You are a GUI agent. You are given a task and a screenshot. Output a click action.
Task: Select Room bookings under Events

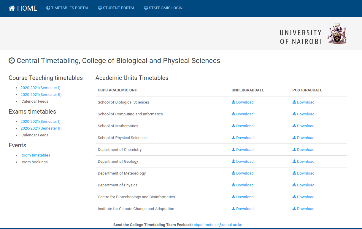(x=34, y=162)
